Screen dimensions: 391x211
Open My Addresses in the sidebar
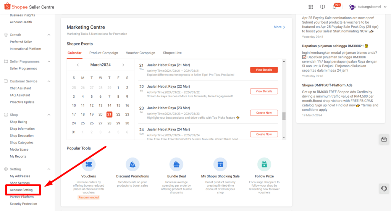(20, 176)
